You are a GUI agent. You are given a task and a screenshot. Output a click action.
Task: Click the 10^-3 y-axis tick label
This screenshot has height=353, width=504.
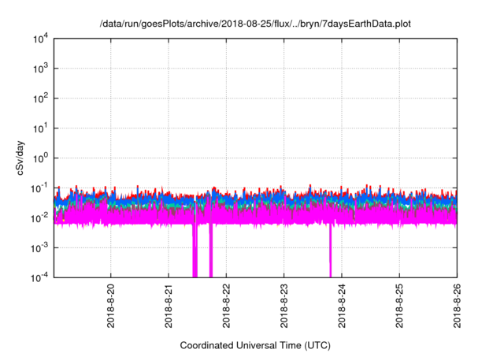[x=39, y=248]
